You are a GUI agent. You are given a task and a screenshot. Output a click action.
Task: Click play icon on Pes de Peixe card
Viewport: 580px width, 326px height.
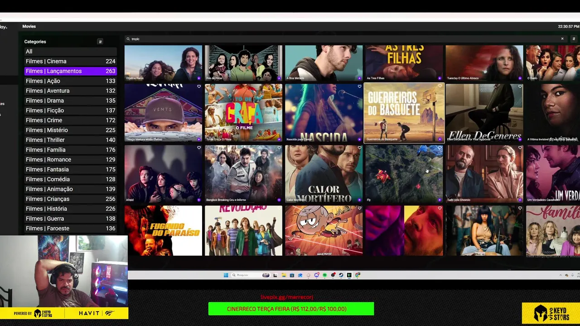[x=279, y=78]
